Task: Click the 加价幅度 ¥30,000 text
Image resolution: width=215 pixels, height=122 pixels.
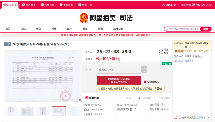Action: (93, 114)
